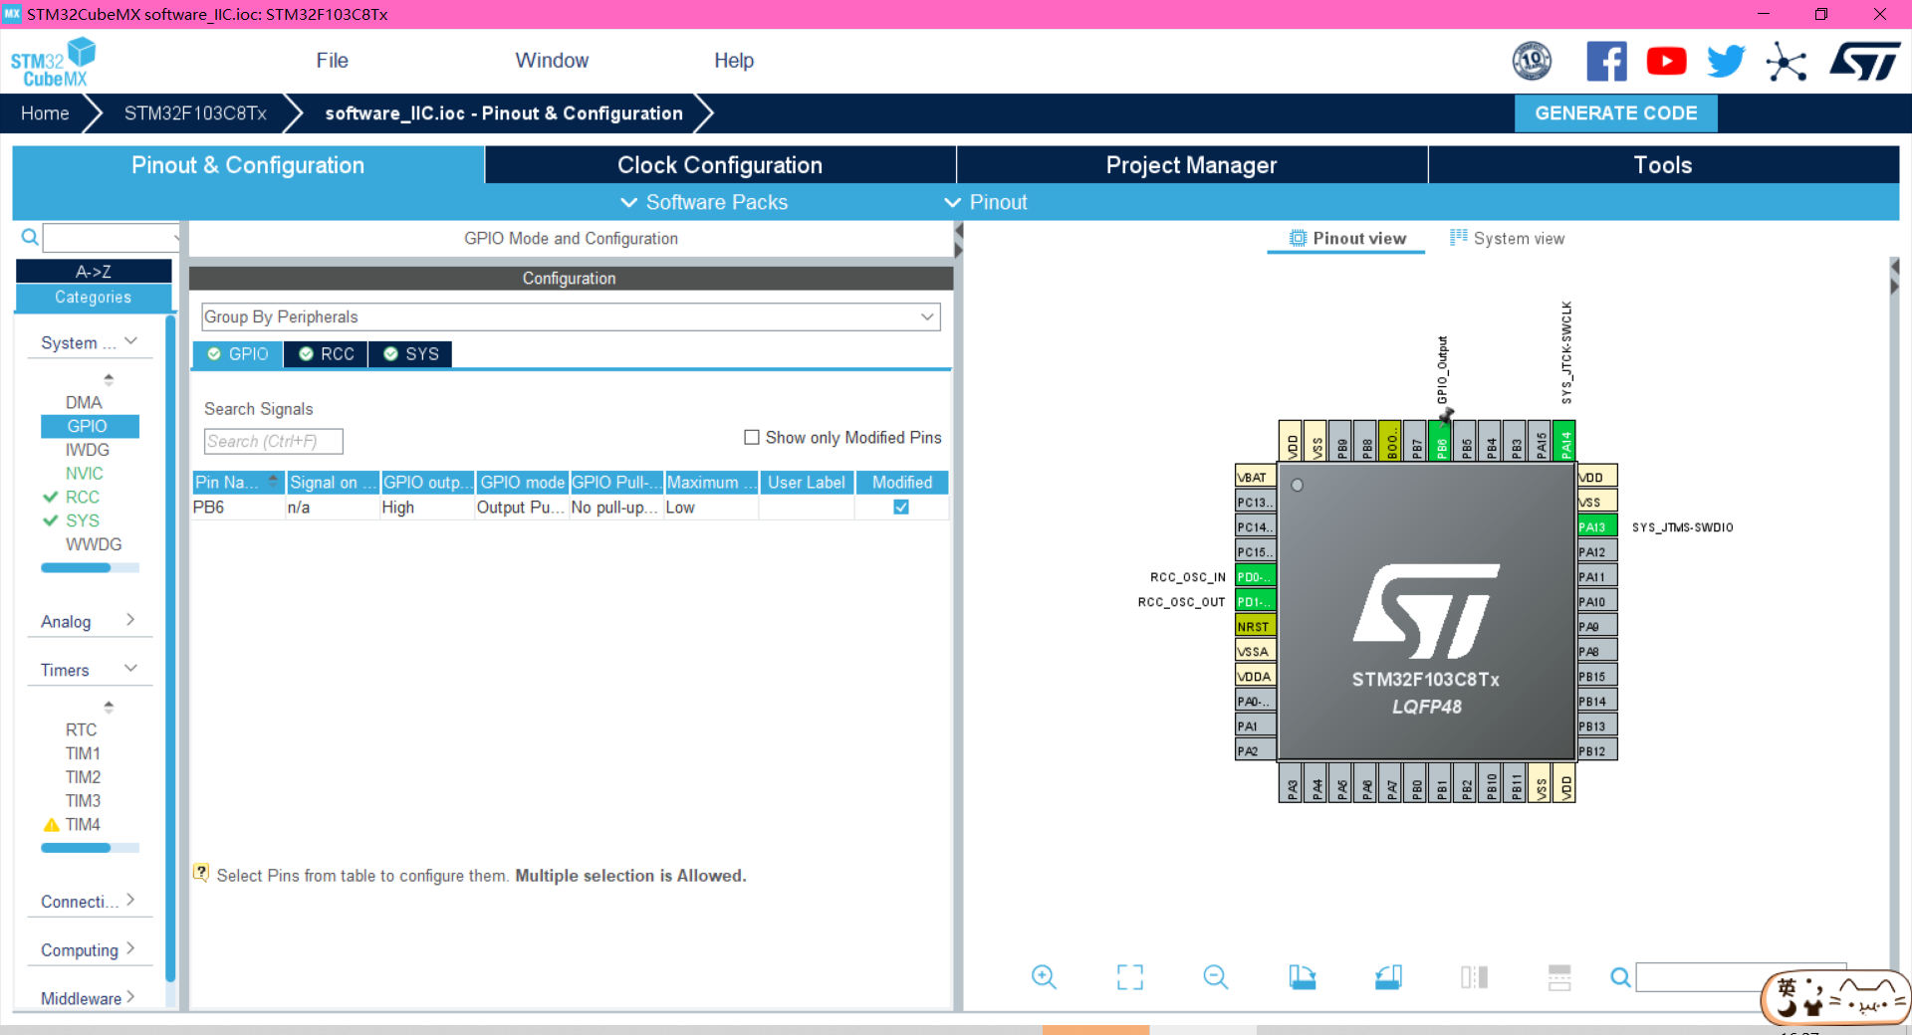The image size is (1912, 1035).
Task: Go to Home via breadcrumb link
Action: click(x=44, y=112)
